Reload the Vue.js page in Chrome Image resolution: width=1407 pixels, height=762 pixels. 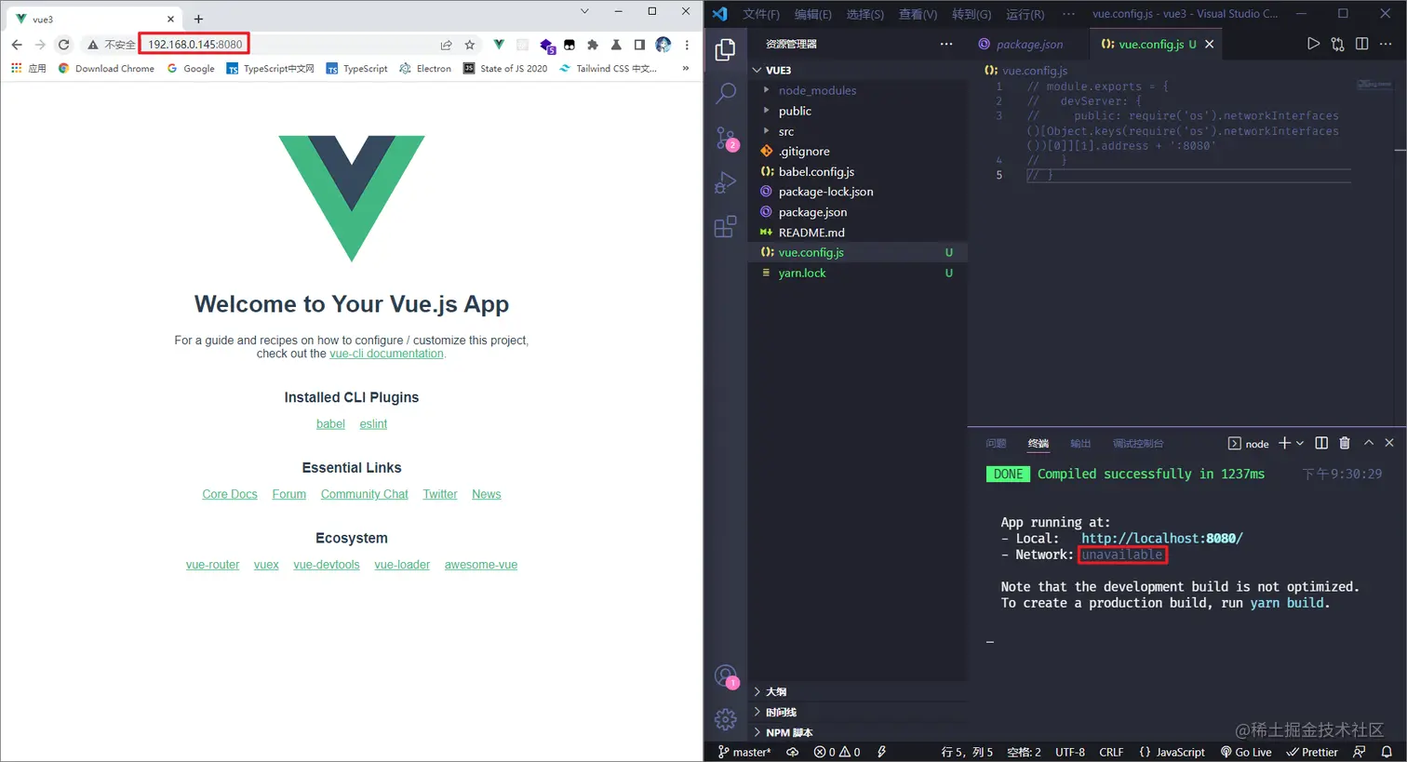[x=62, y=44]
